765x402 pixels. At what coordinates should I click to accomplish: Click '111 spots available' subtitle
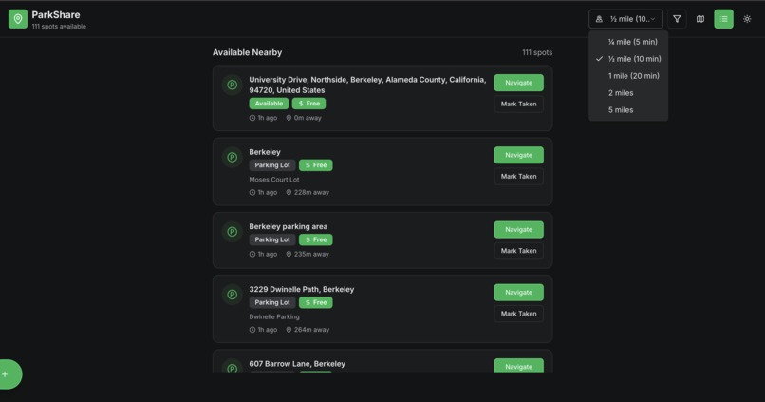pos(59,27)
